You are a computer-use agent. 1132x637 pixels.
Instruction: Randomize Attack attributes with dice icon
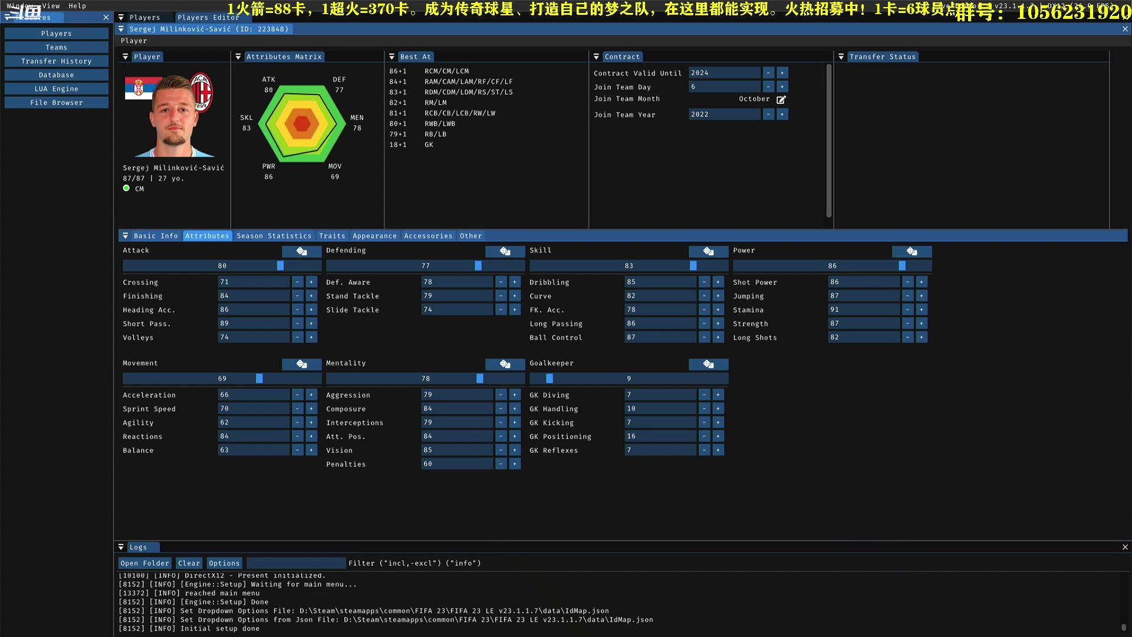click(x=301, y=251)
